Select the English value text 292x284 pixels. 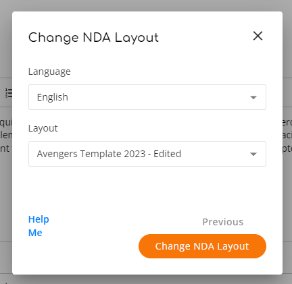(x=53, y=97)
